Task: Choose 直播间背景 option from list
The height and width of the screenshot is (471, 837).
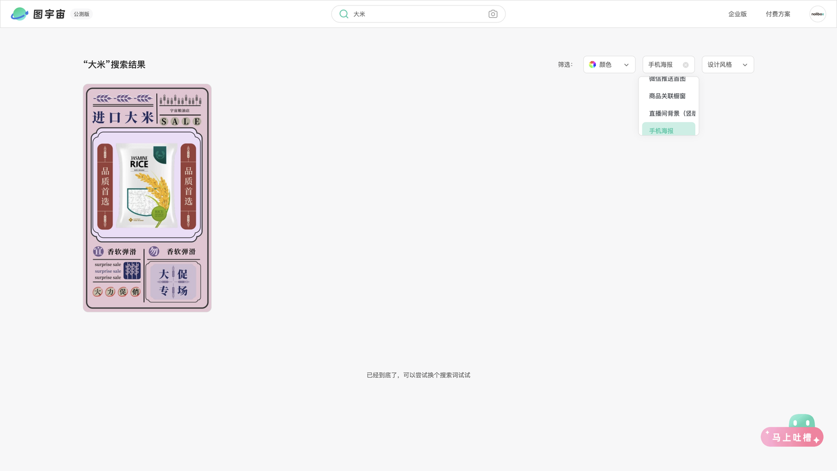Action: (668, 113)
